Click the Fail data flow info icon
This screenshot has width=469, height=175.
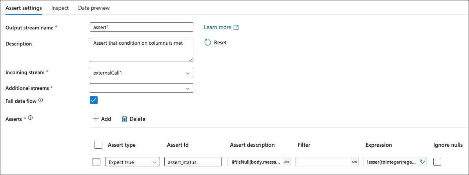[40, 100]
